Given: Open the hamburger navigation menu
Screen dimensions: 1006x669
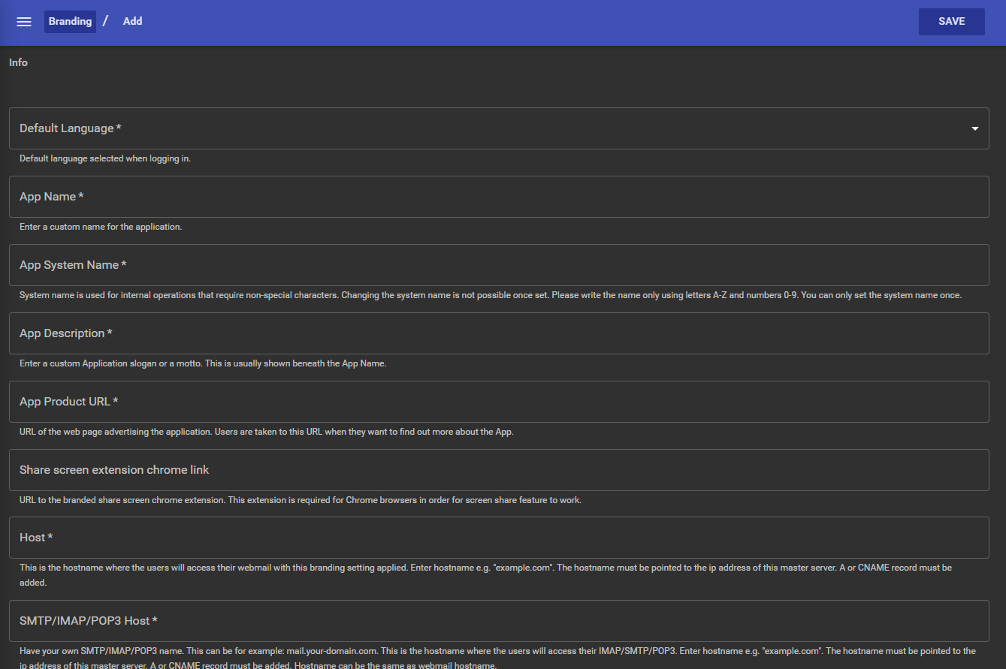Looking at the screenshot, I should pos(24,22).
